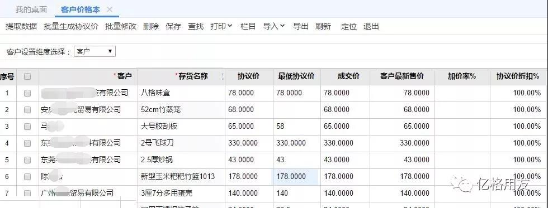Check the checkbox for row 1

tap(27, 93)
